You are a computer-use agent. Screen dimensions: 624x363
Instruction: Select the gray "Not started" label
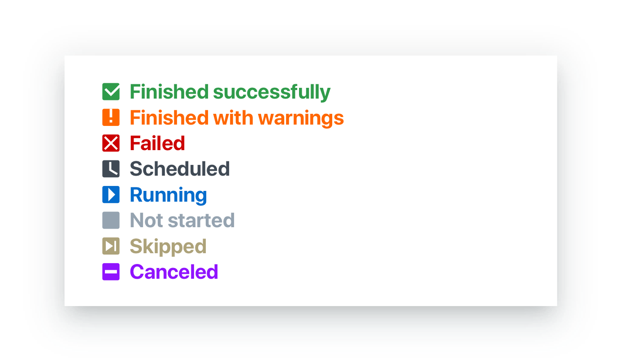tap(182, 220)
